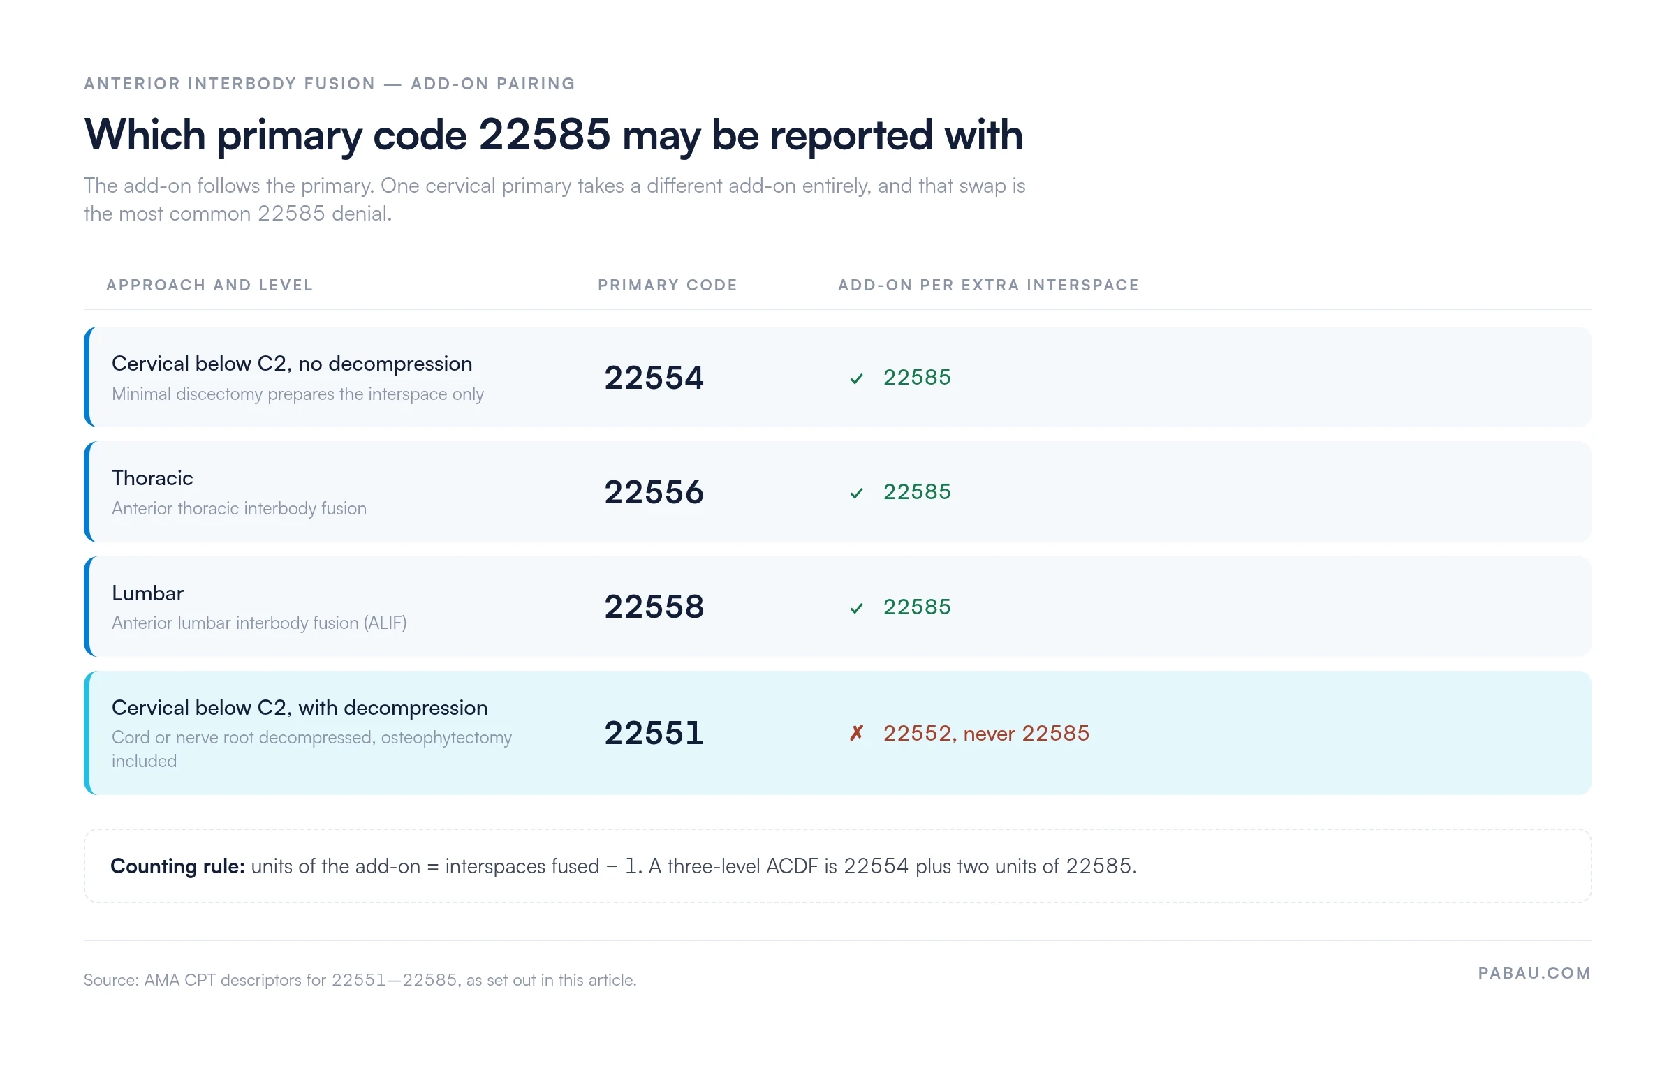
Task: Select primary code 22551
Action: 654,733
